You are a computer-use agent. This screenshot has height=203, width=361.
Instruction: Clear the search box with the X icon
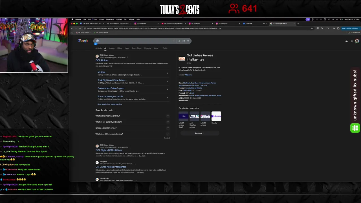pos(173,41)
